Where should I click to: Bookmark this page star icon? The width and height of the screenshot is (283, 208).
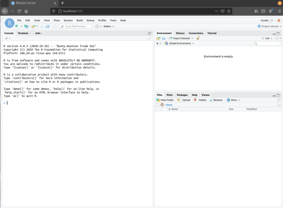tap(229, 11)
